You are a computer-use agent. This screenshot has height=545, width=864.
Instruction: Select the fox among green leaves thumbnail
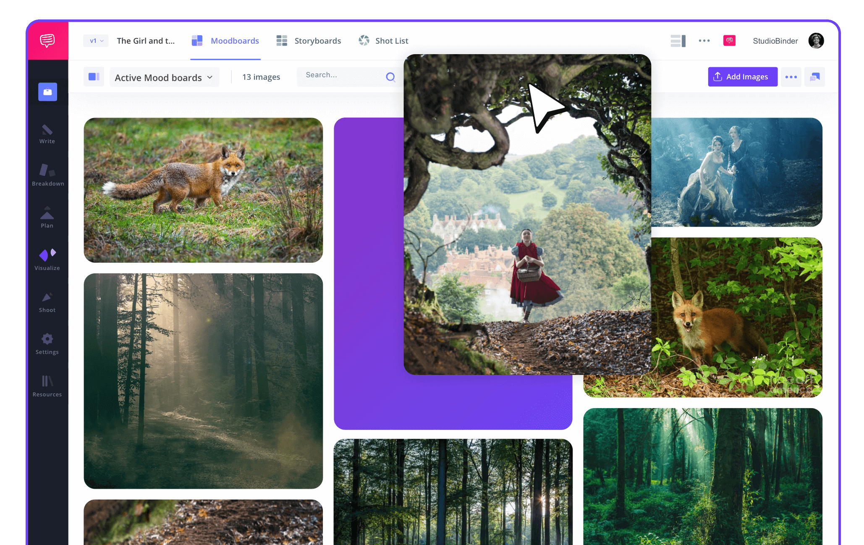coord(737,317)
